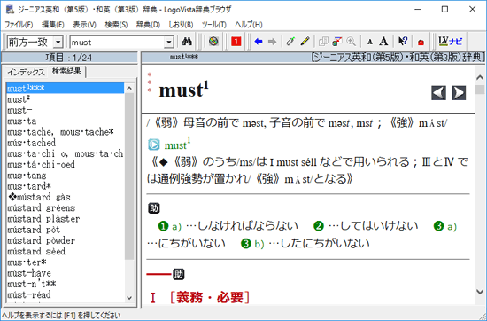The image size is (487, 321).
Task: Click the colorful disc dictionary icon
Action: [213, 42]
